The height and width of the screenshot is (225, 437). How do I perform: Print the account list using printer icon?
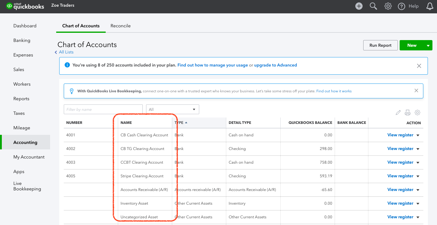[x=408, y=113]
